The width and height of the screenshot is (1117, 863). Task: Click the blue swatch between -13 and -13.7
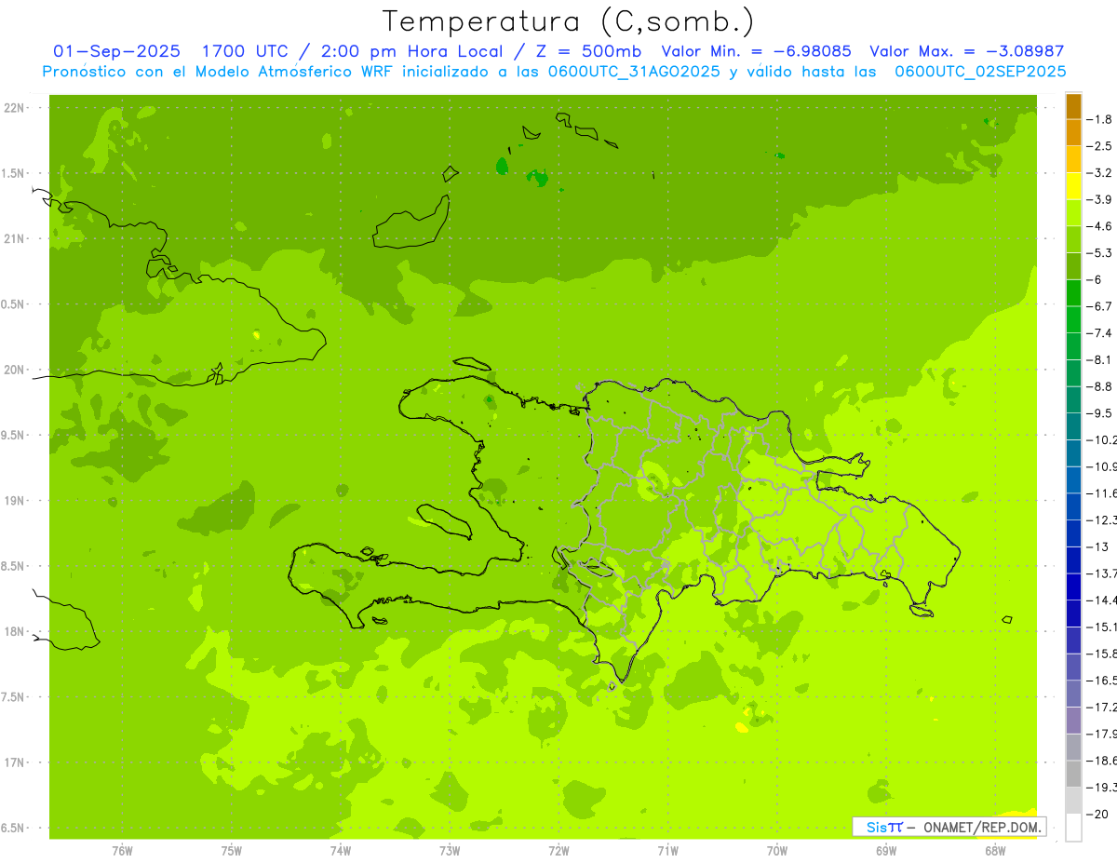point(1073,560)
